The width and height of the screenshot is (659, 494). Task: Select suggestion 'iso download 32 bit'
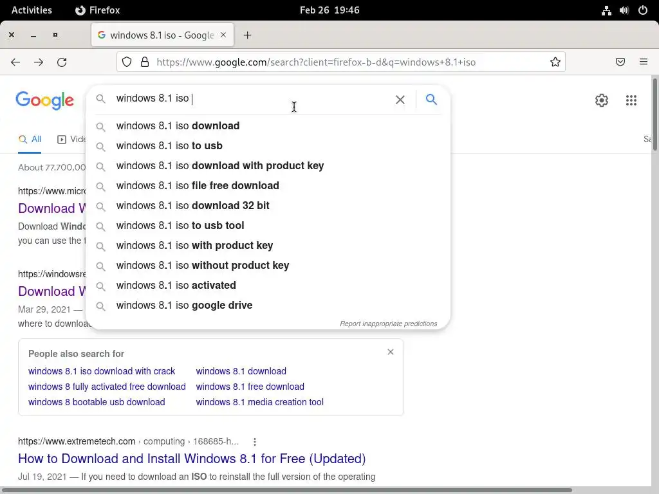point(268,205)
